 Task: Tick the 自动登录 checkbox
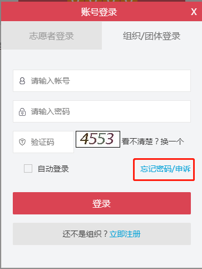[x=28, y=169]
